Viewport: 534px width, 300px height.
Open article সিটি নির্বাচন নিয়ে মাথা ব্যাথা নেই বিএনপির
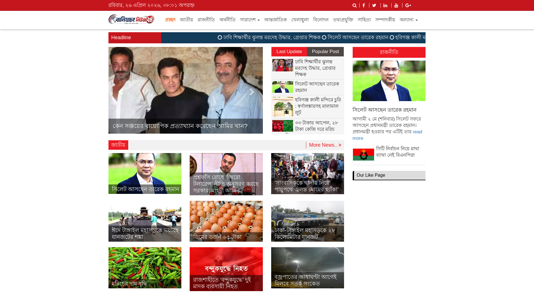397,152
